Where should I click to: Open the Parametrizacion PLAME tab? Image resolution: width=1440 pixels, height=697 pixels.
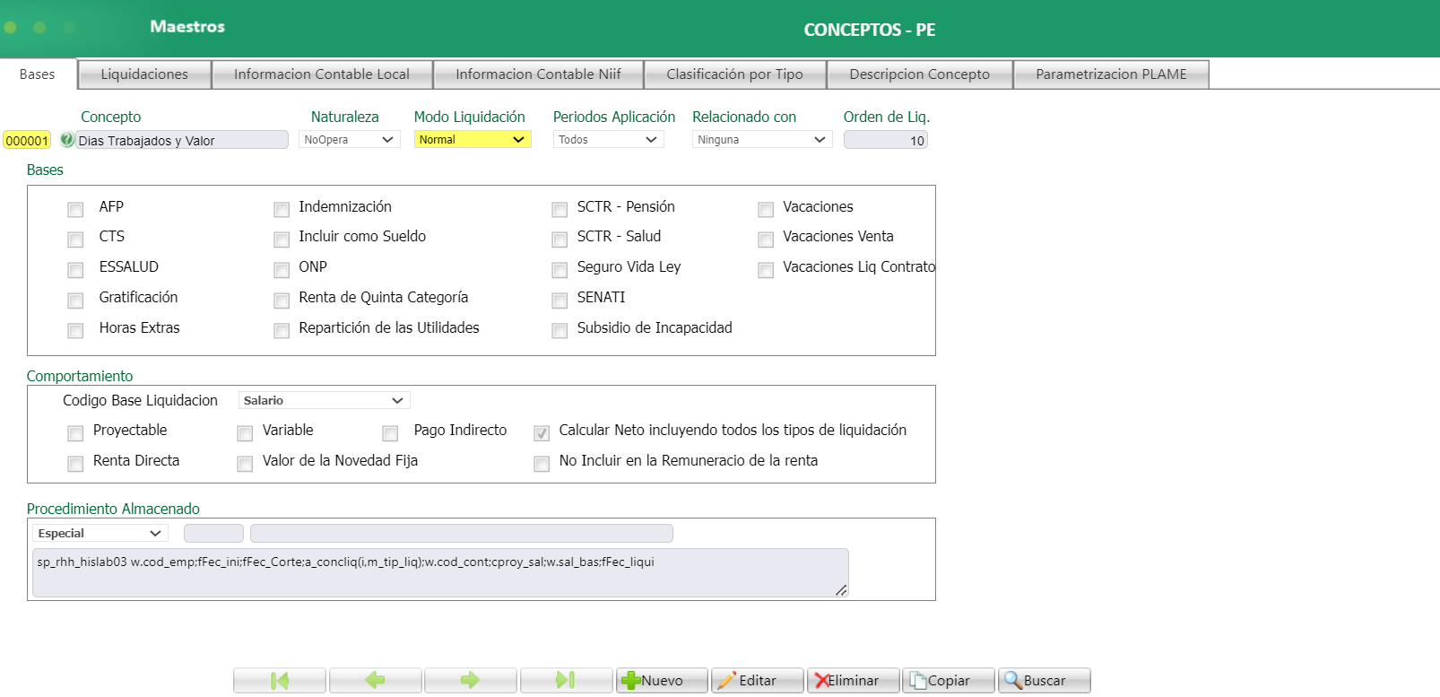tap(1111, 74)
